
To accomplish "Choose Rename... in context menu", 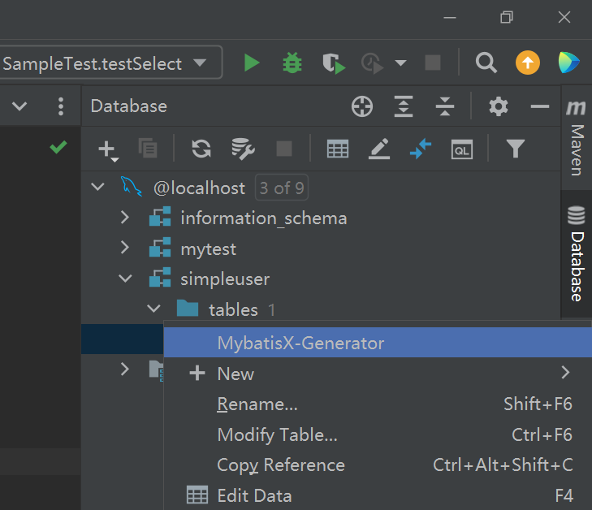I will click(378, 404).
